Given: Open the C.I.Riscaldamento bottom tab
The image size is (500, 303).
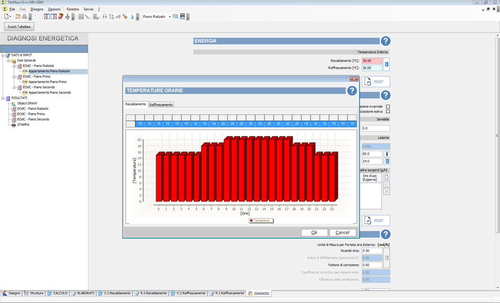Looking at the screenshot, I should [x=115, y=293].
